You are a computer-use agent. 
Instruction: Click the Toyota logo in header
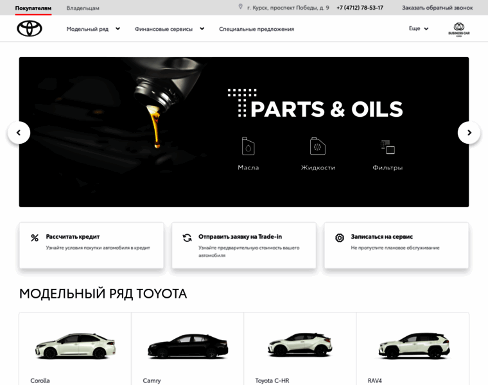pyautogui.click(x=30, y=29)
